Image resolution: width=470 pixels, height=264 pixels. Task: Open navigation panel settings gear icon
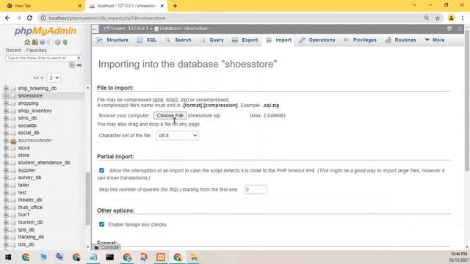tap(57, 43)
